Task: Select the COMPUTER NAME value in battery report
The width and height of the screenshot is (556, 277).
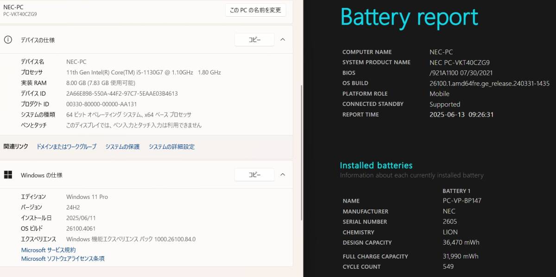Action: [x=441, y=52]
